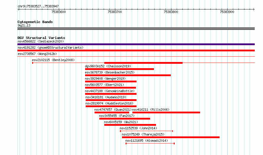Screen dimensions: 263x155
Task: Open variant nsv1121695 (Alsmadi2014) label
Action: 147,141
